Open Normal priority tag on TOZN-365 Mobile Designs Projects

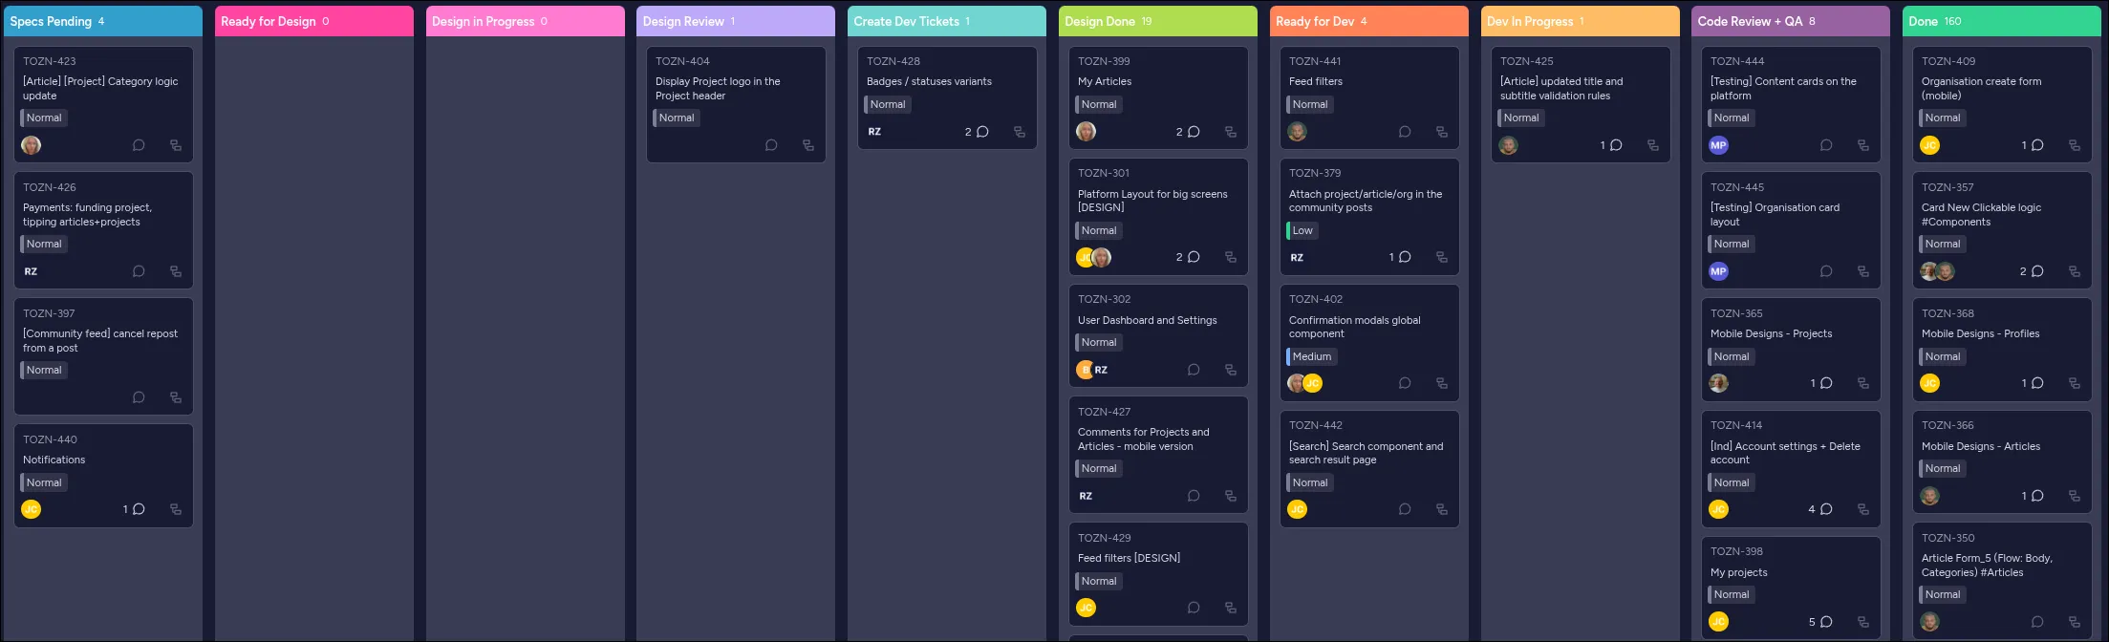click(x=1731, y=356)
